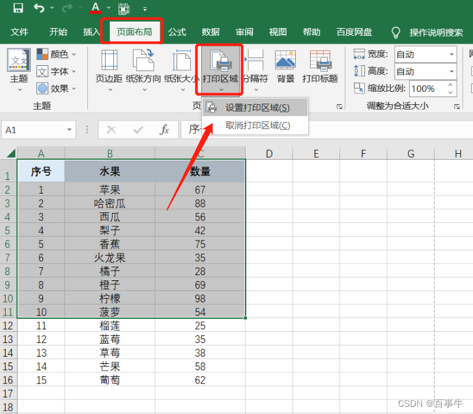This screenshot has width=473, height=414.
Task: Choose 取消打印区域(C) from dropdown menu
Action: coord(255,125)
